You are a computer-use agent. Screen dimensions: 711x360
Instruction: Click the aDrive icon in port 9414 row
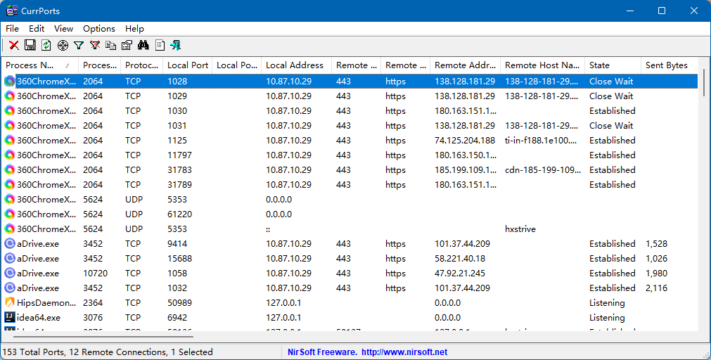(10, 243)
